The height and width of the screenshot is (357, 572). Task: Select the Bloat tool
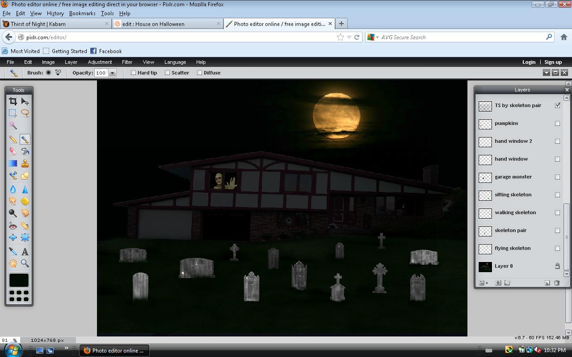(13, 238)
